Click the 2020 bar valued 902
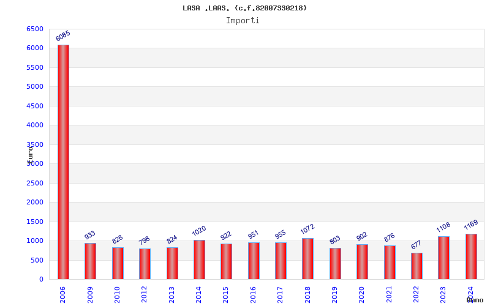The width and height of the screenshot is (490, 306). pos(362,262)
